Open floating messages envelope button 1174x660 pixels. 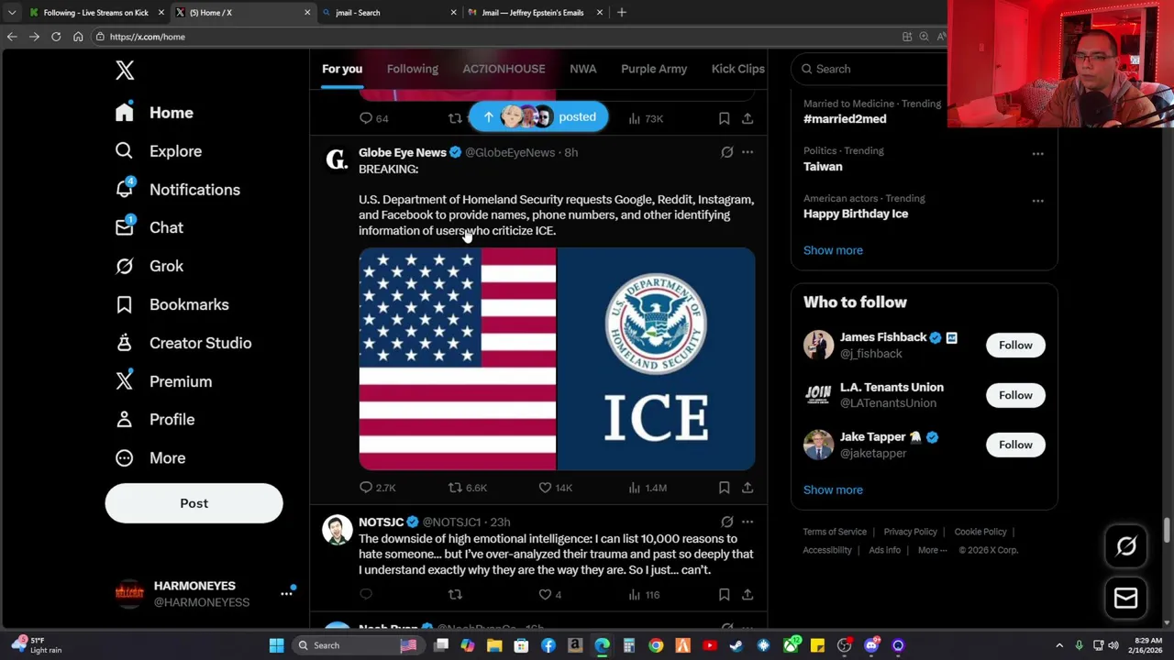(x=1125, y=598)
